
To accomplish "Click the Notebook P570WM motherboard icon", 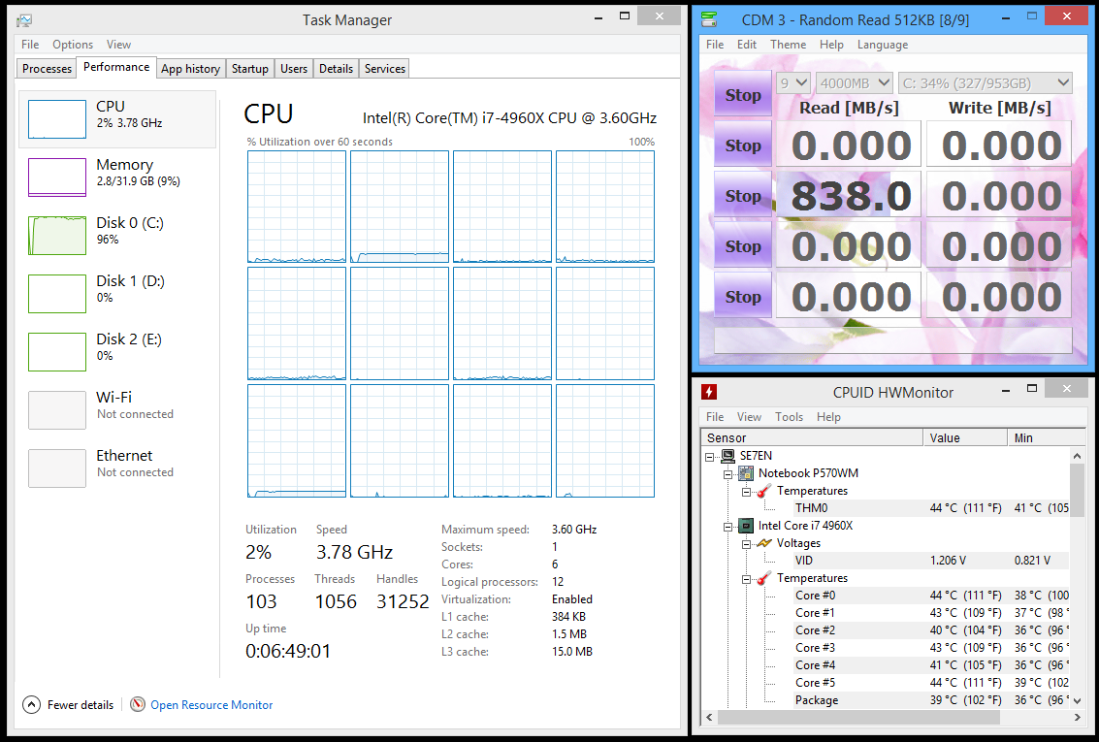I will click(746, 473).
